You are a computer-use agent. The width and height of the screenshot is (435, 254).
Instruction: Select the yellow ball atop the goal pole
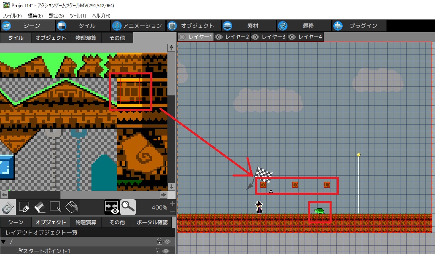point(358,155)
